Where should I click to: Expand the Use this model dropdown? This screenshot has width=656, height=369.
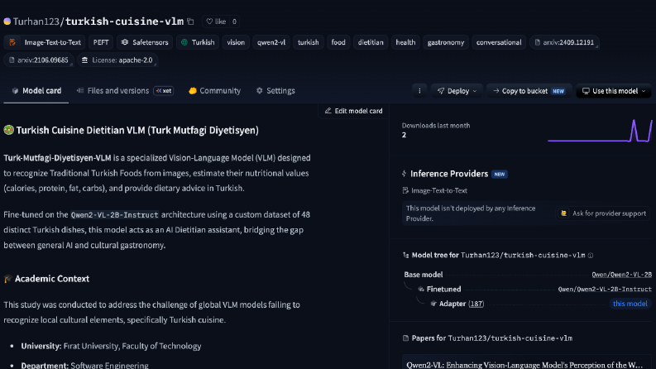coord(614,91)
